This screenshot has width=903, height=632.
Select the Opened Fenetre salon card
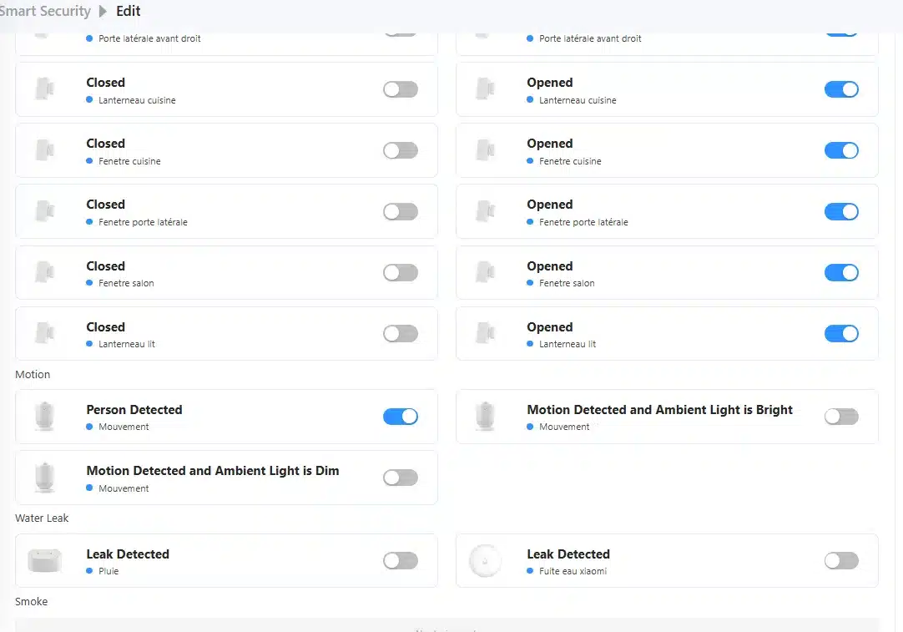click(x=667, y=273)
